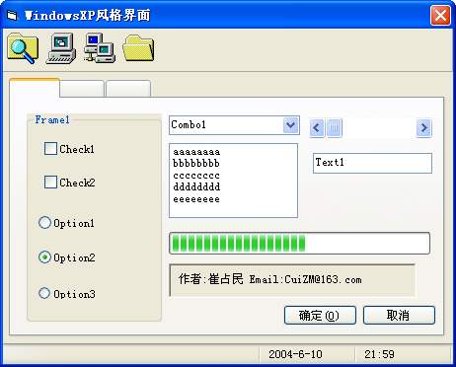Click the scrollbar left arrow button
The image size is (456, 367).
pos(317,128)
